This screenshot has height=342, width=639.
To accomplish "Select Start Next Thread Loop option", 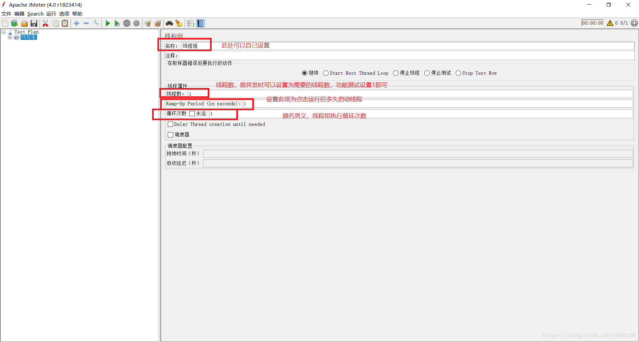I will click(326, 73).
